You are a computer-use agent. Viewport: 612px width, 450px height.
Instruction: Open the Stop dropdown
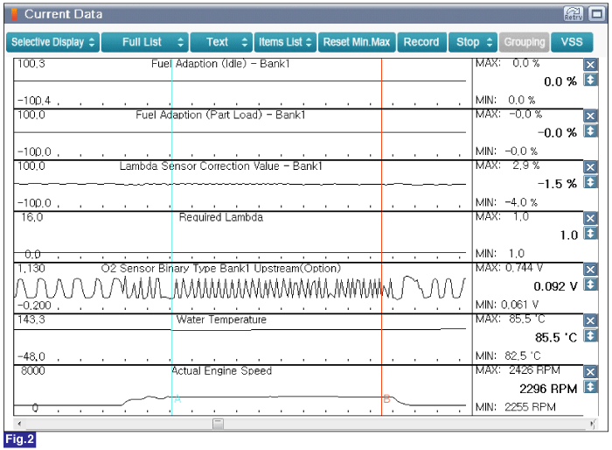[x=473, y=42]
